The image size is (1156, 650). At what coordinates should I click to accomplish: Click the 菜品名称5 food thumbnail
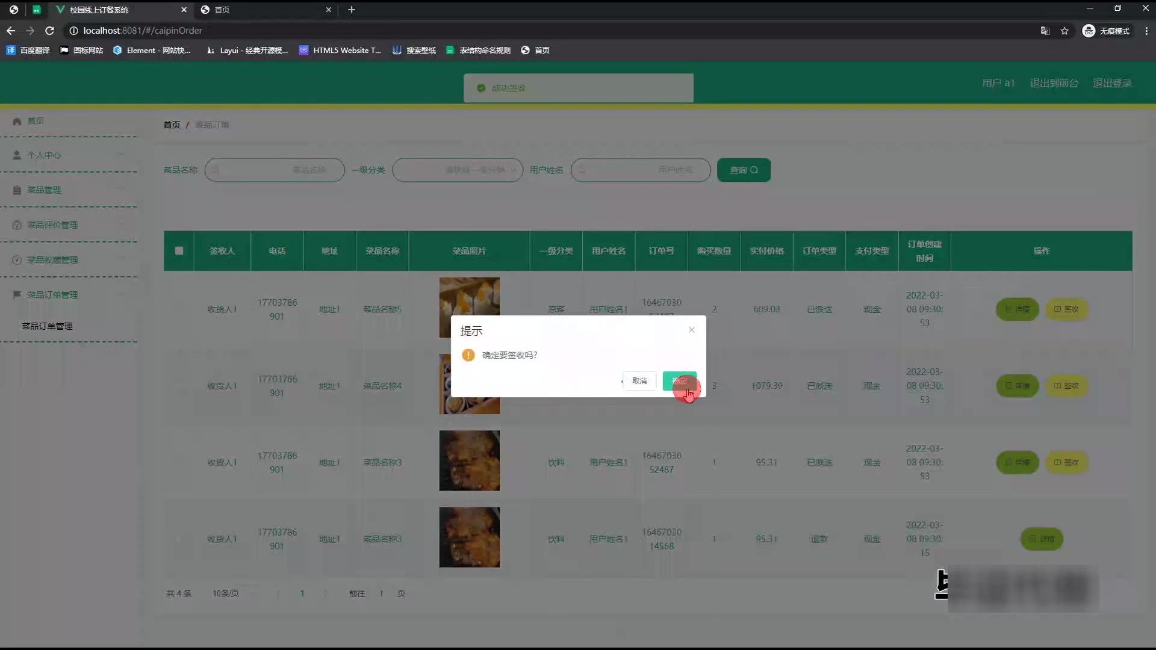[469, 297]
